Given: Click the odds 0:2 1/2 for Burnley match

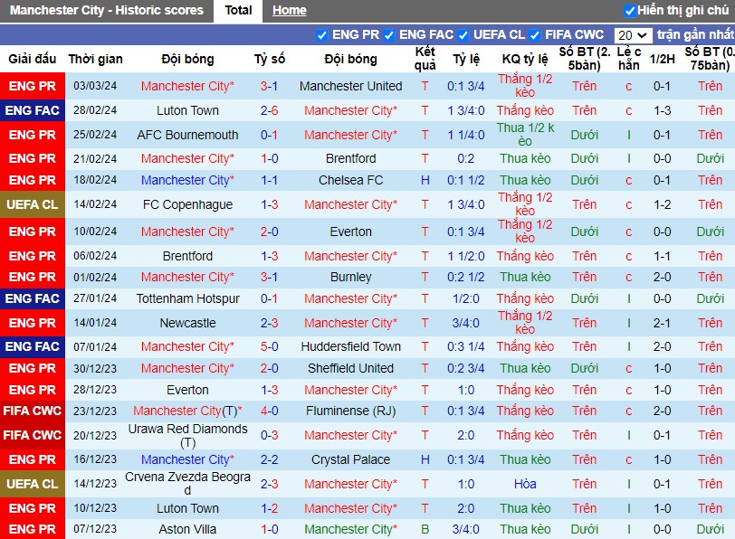Looking at the screenshot, I should pyautogui.click(x=466, y=278).
